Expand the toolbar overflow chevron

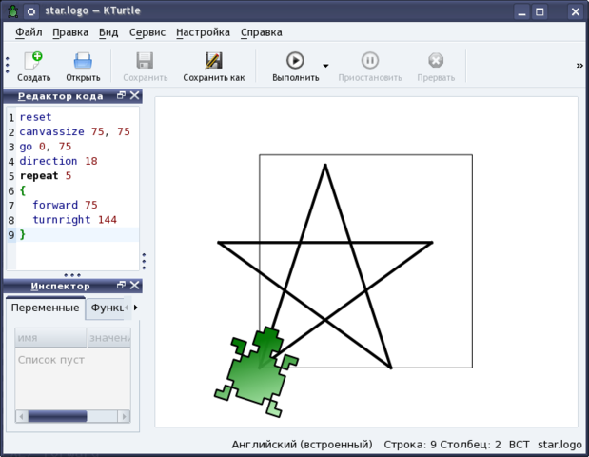[579, 66]
